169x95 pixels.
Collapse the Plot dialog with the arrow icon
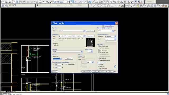[115, 72]
